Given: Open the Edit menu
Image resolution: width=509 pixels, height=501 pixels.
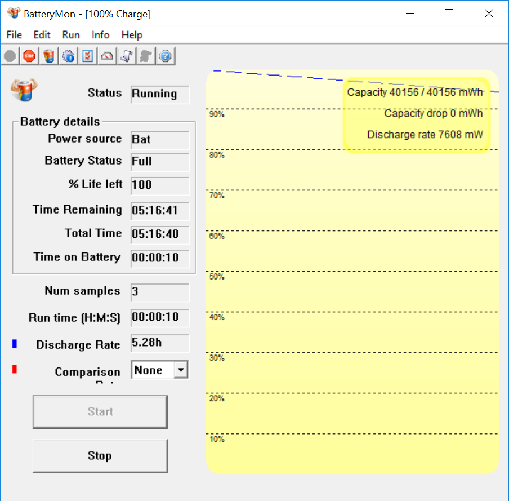Looking at the screenshot, I should point(42,35).
